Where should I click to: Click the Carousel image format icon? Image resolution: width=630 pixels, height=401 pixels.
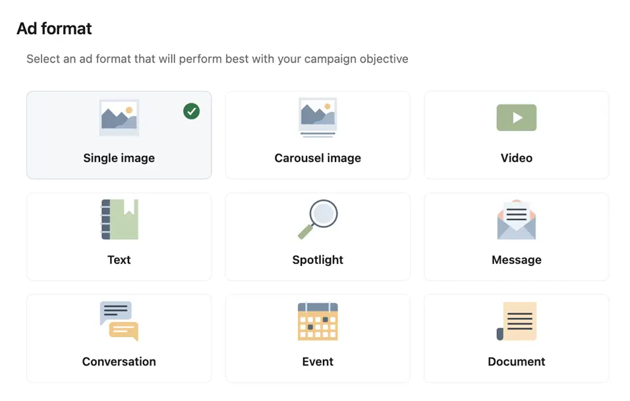[318, 117]
